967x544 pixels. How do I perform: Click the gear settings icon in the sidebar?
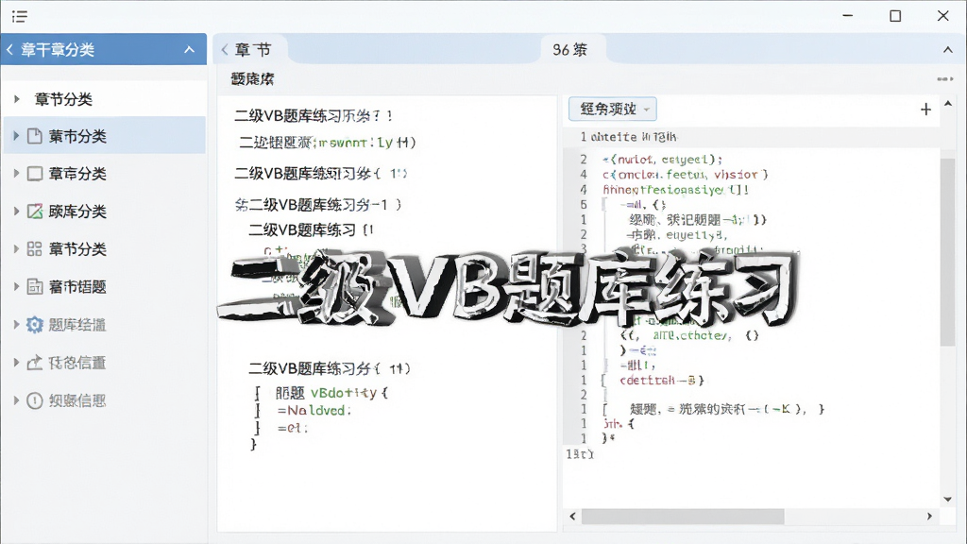[35, 325]
